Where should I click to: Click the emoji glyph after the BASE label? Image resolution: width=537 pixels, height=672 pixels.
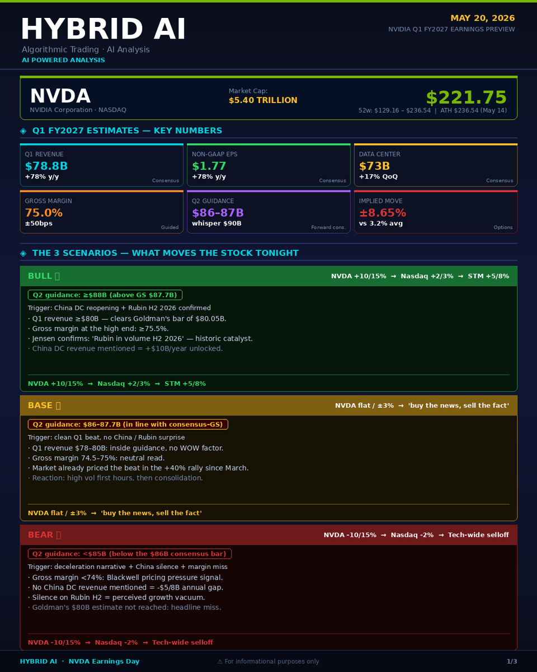[x=58, y=405]
